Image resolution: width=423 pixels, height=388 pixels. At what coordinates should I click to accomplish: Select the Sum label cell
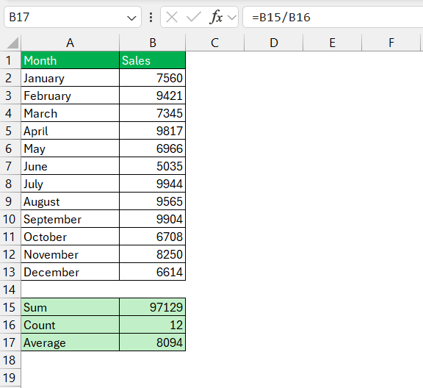point(70,307)
